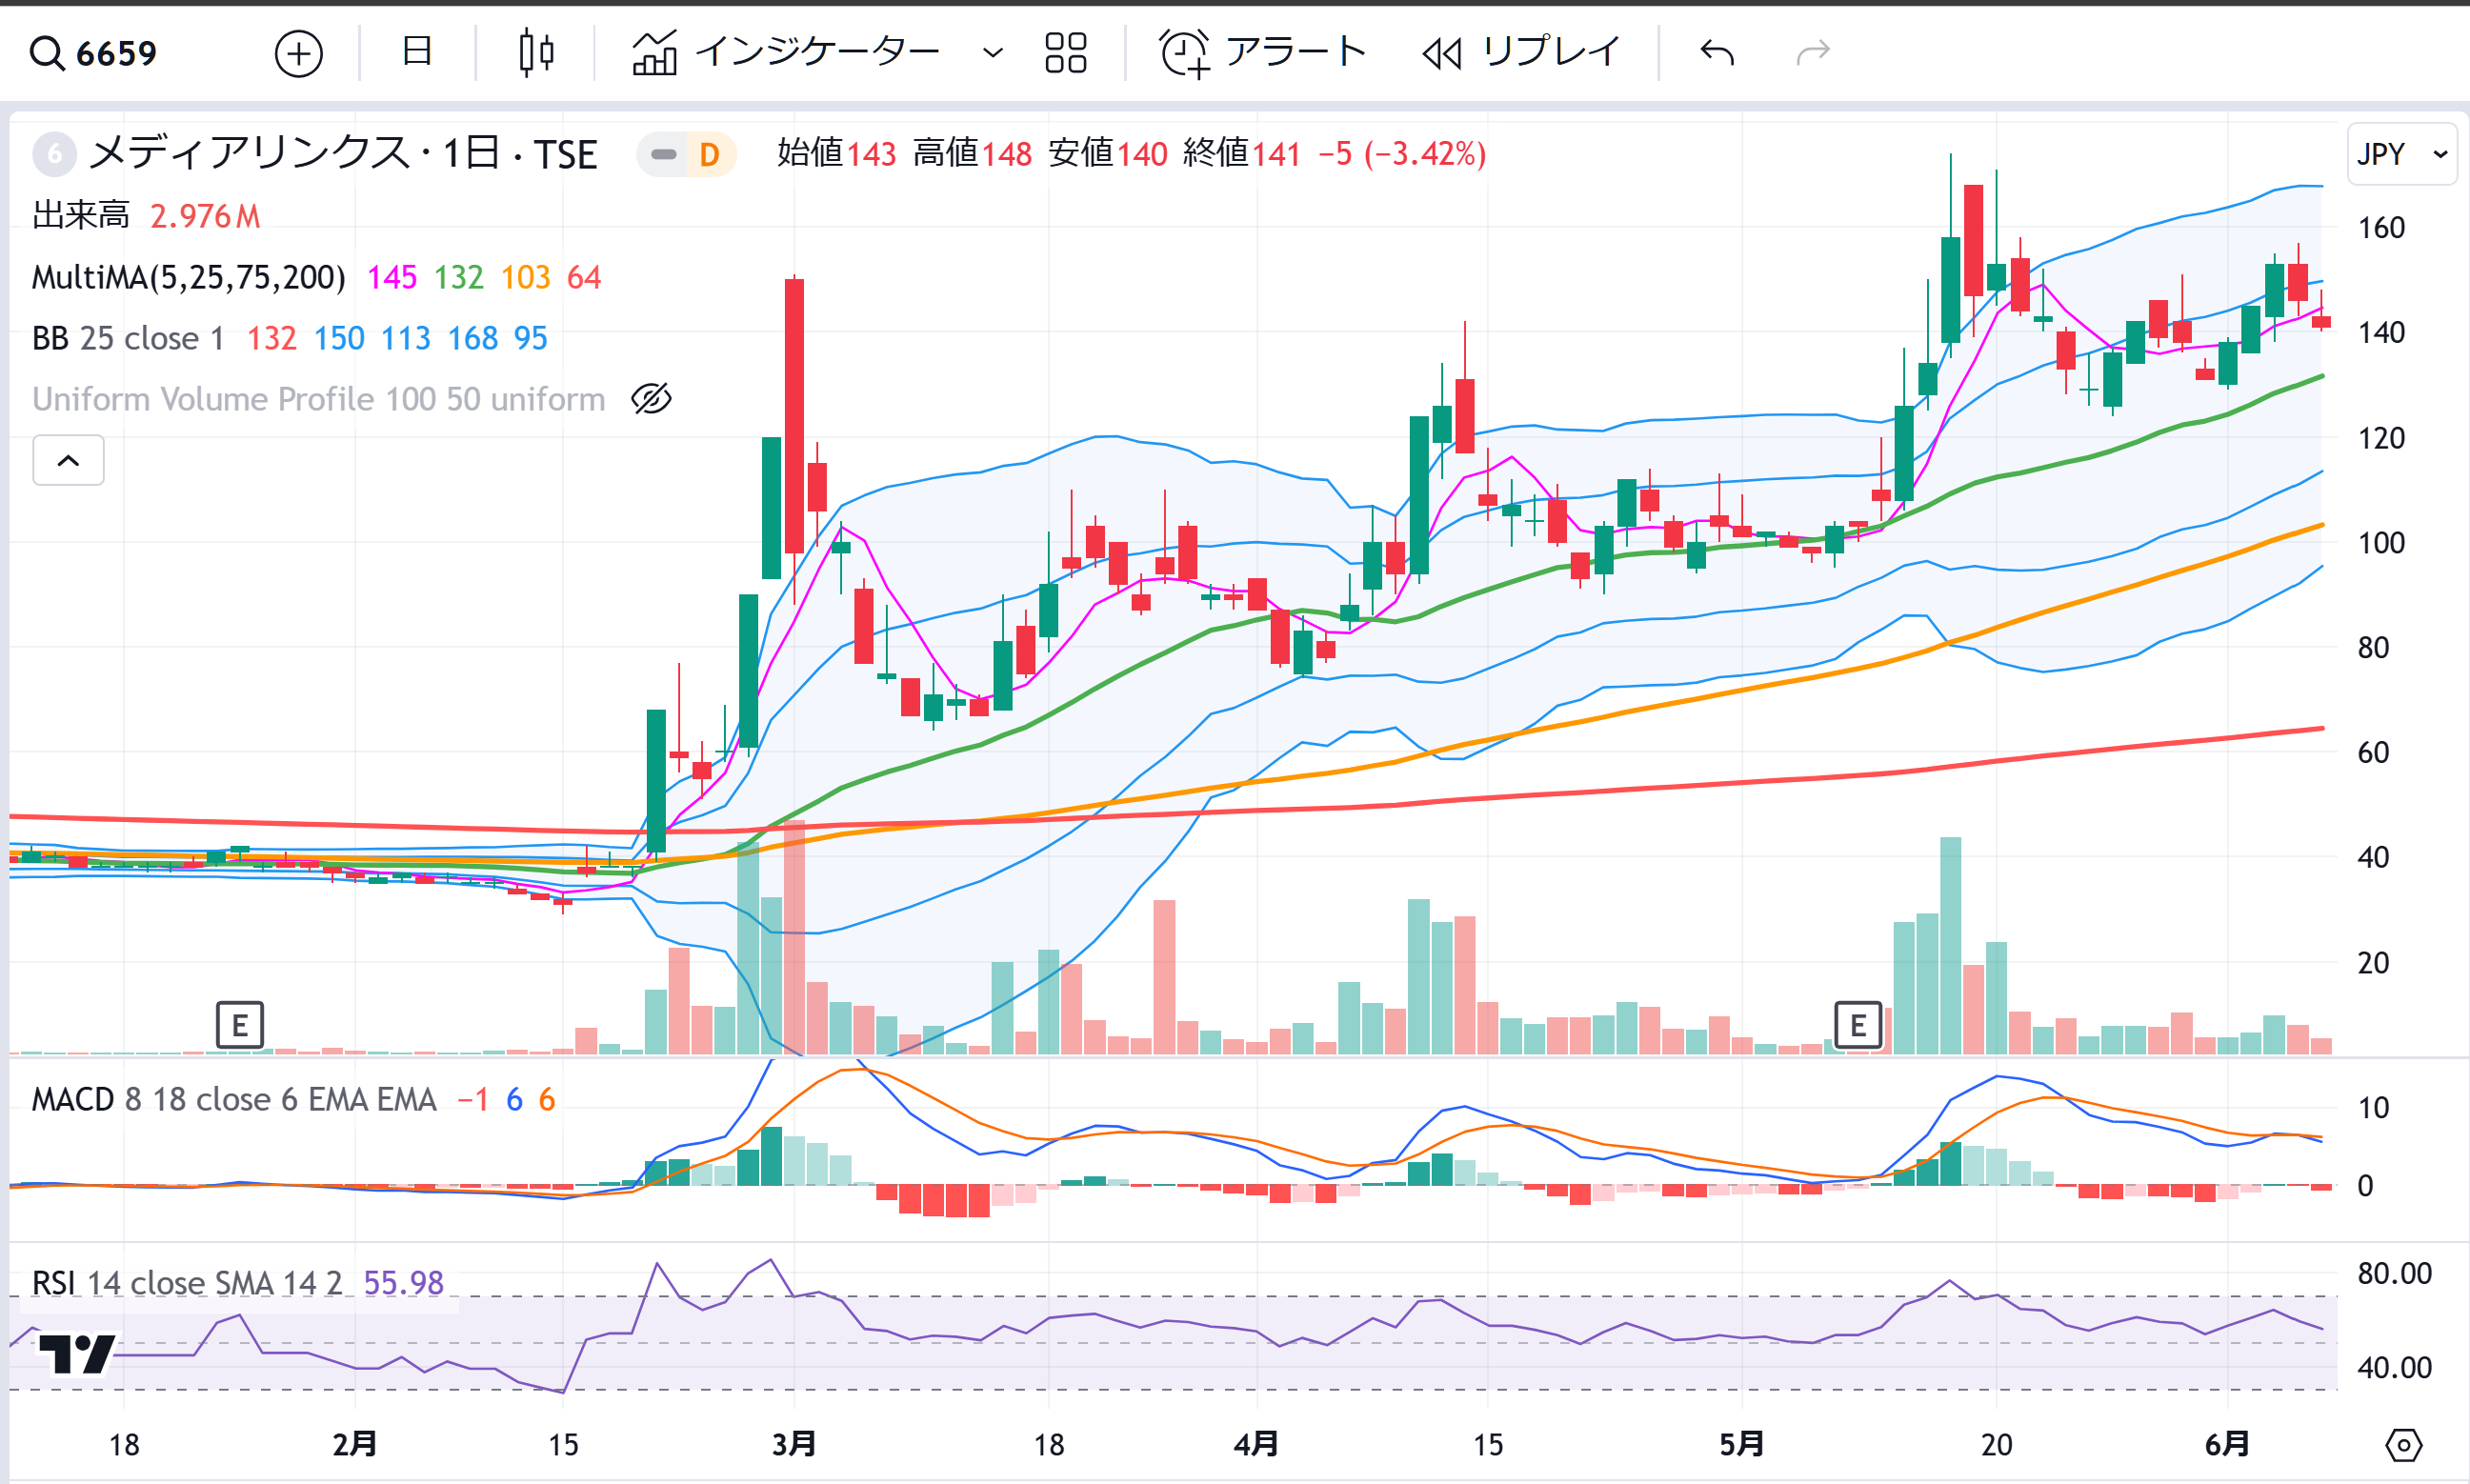Click the RSI axis label 80.00
The height and width of the screenshot is (1484, 2470).
tap(2394, 1273)
